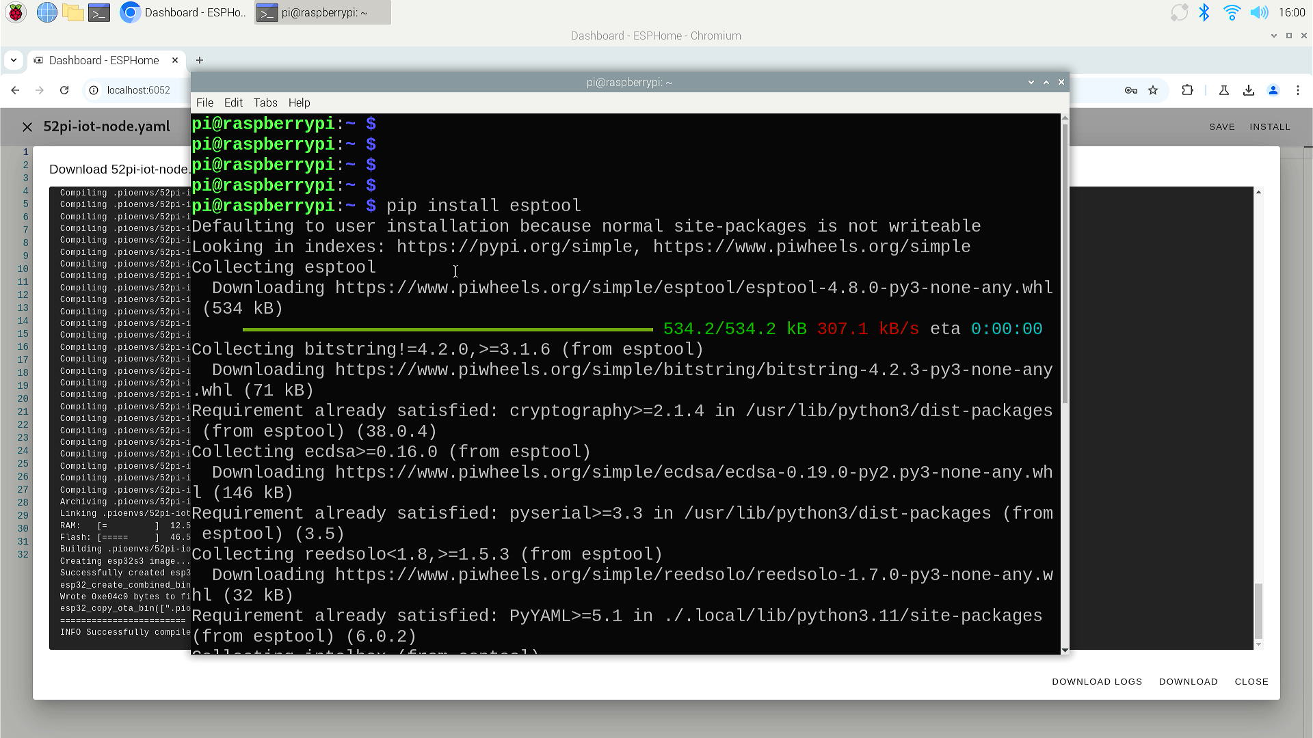The height and width of the screenshot is (738, 1313).
Task: Click the SAVE button in ESPHome
Action: (x=1222, y=126)
